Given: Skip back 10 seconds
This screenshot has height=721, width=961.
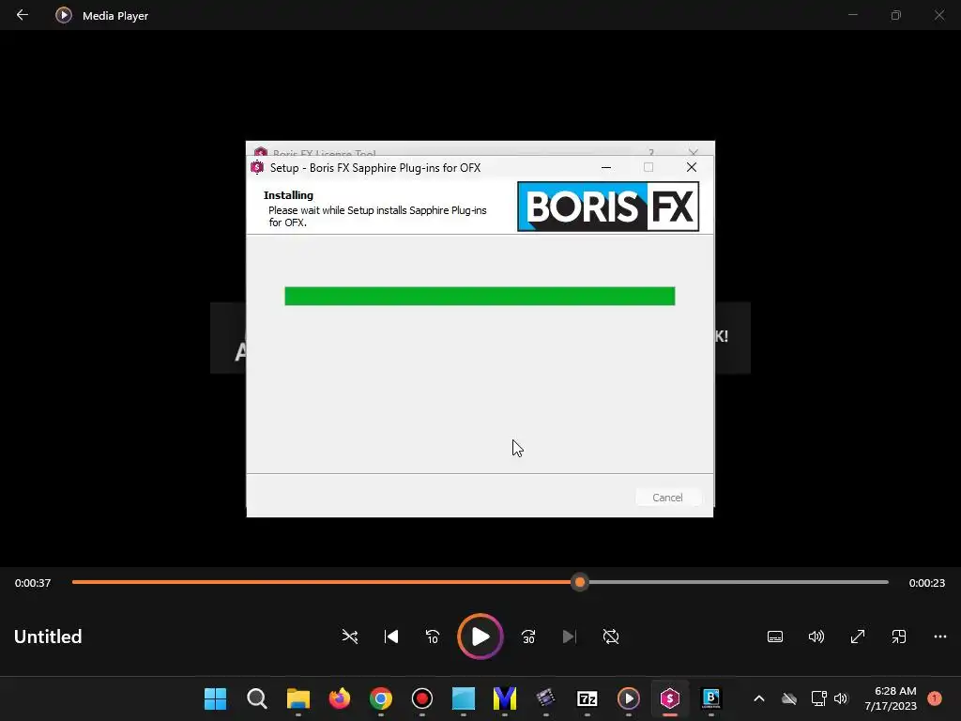Looking at the screenshot, I should [x=432, y=637].
